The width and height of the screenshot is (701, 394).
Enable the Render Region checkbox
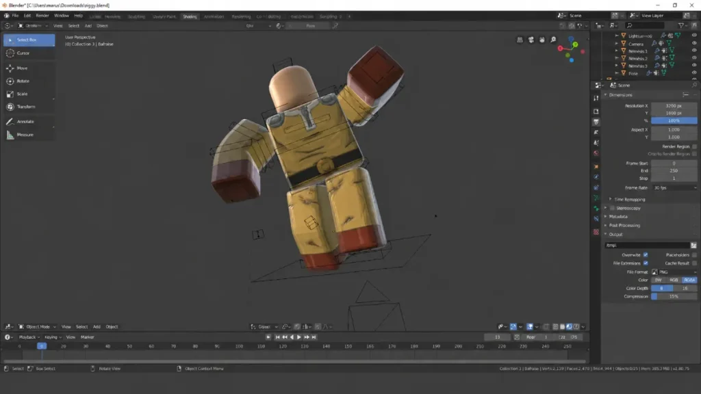[694, 146]
